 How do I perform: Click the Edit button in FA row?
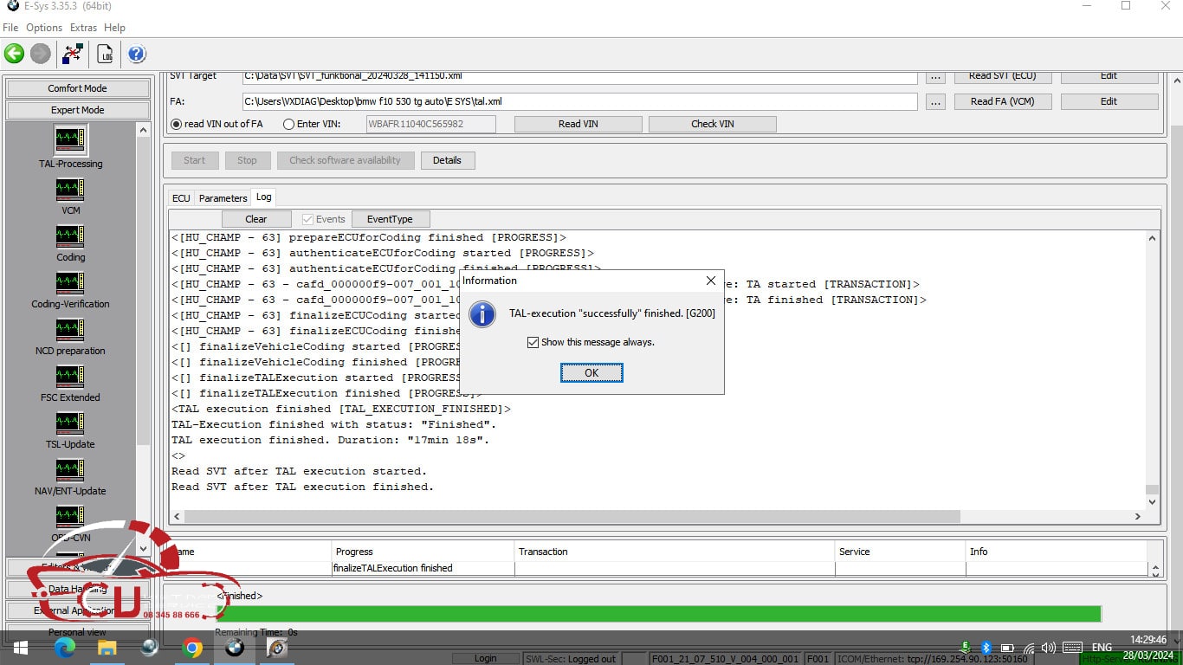point(1109,101)
